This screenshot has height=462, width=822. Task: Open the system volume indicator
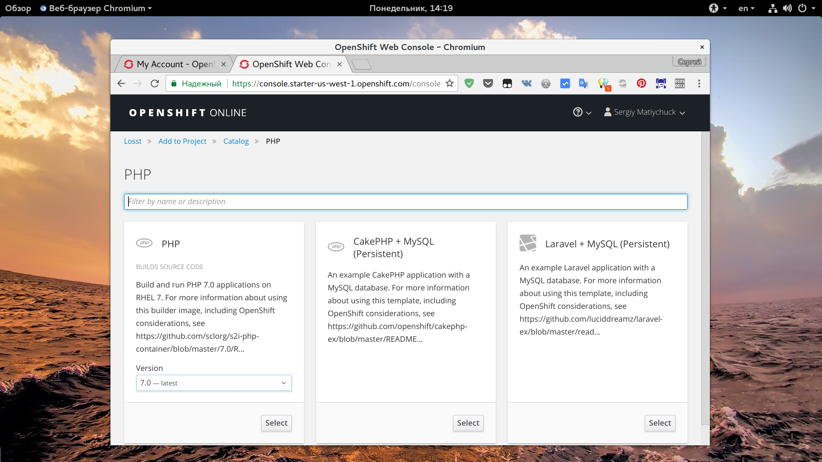coord(787,8)
